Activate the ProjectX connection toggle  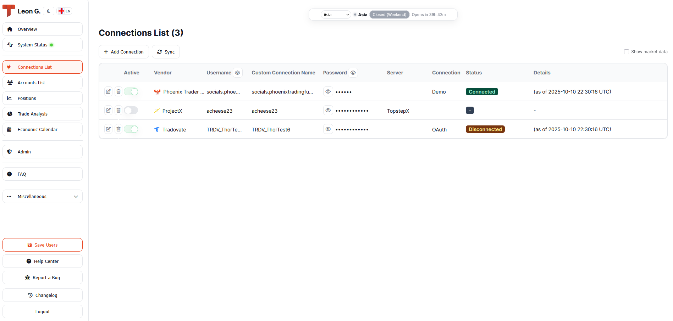coord(131,110)
